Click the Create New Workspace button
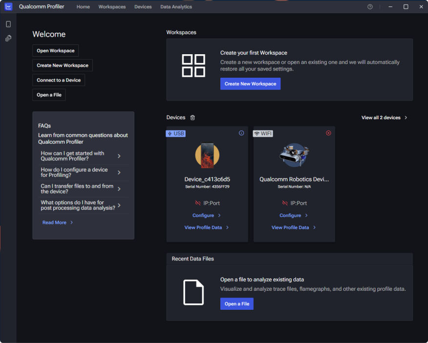Screen dimensions: 428x343 [62, 65]
